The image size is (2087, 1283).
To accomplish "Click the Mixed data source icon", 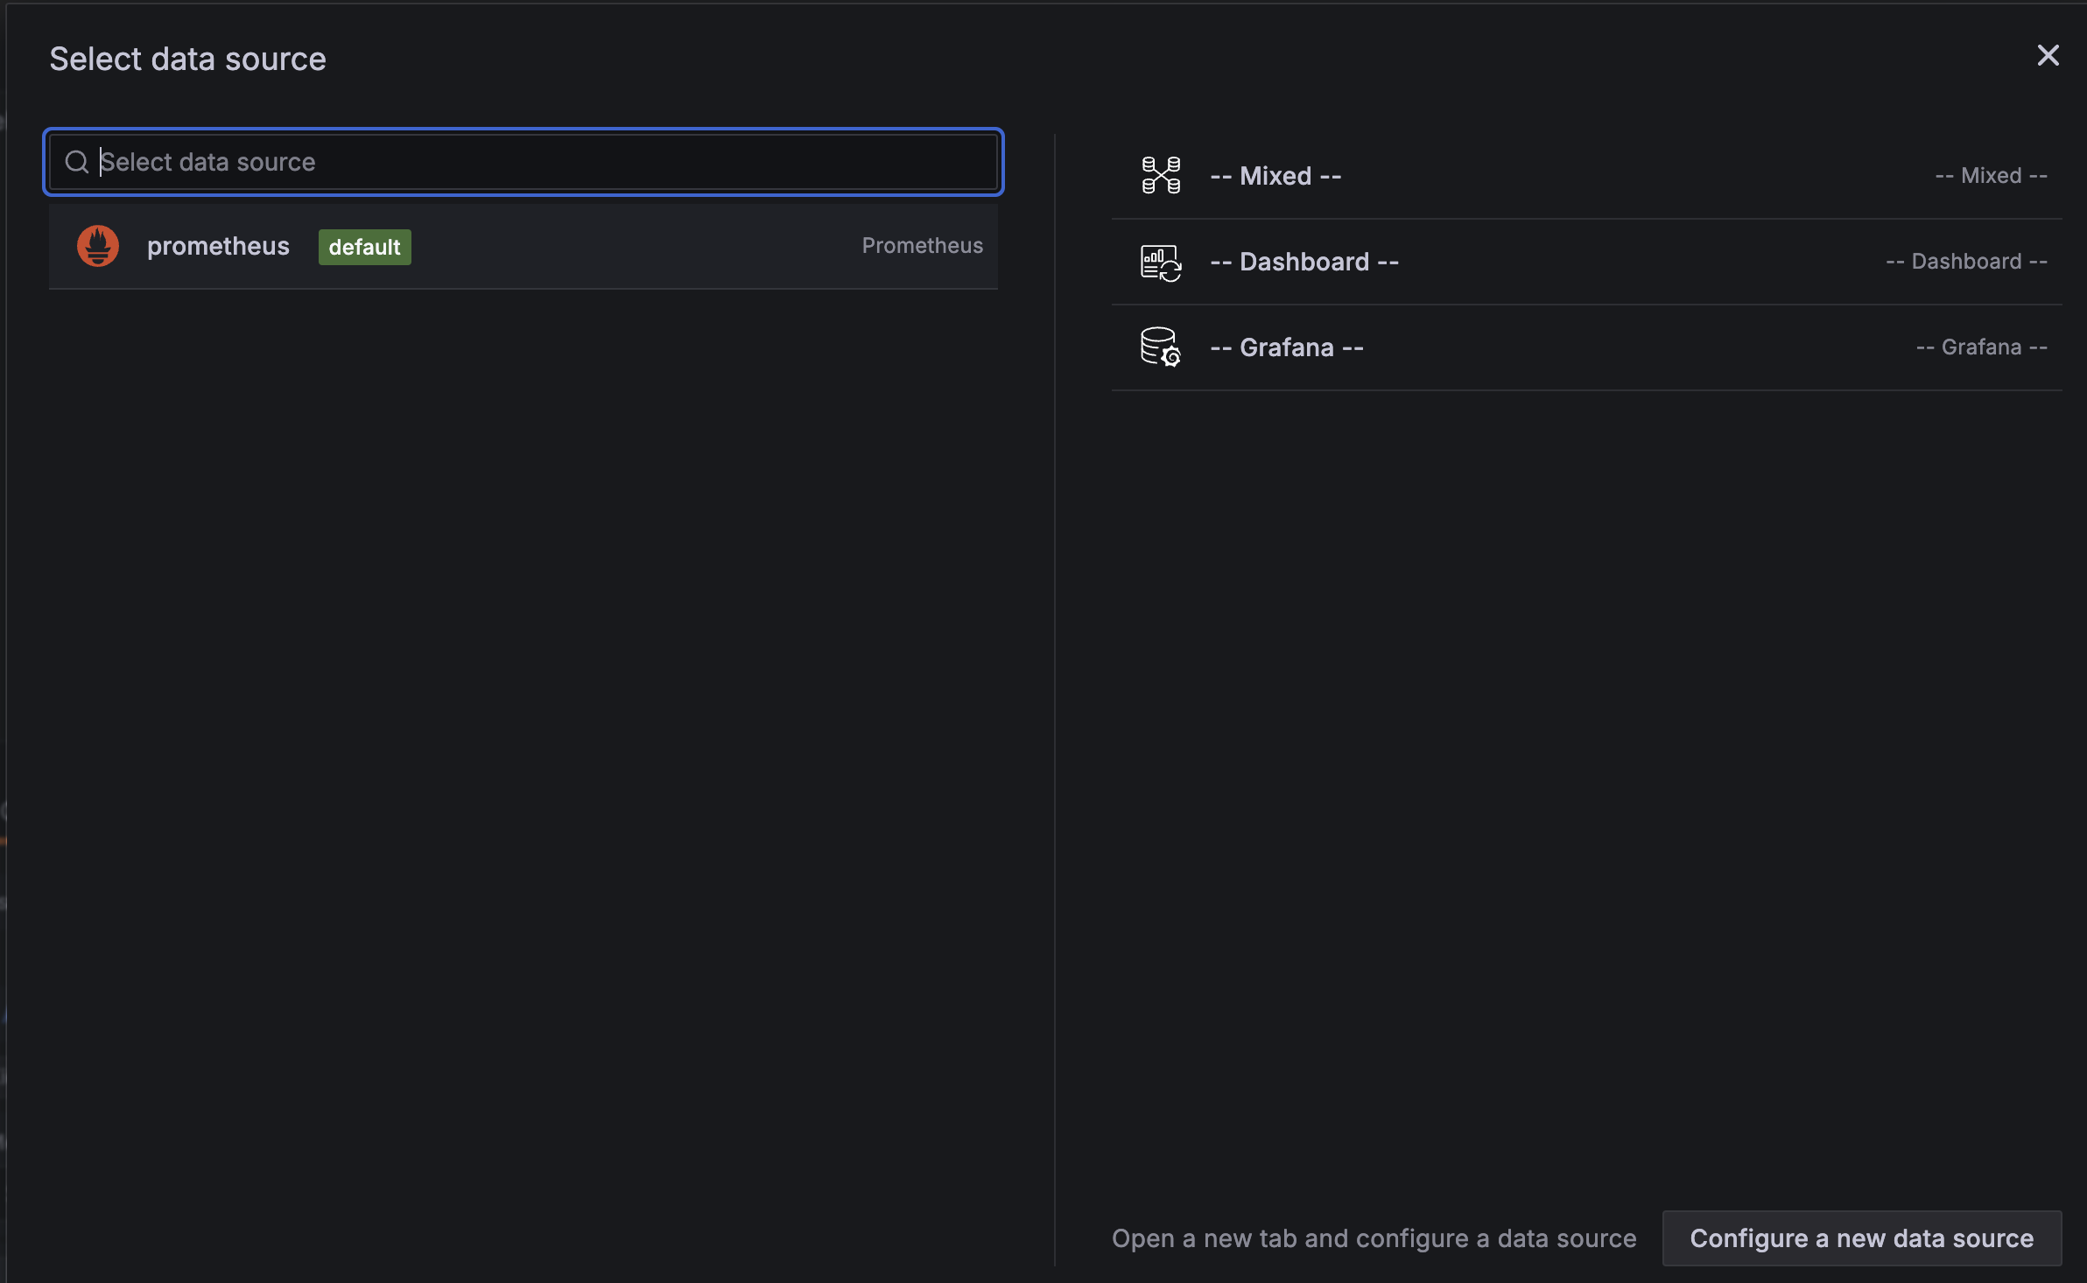I will click(1161, 175).
